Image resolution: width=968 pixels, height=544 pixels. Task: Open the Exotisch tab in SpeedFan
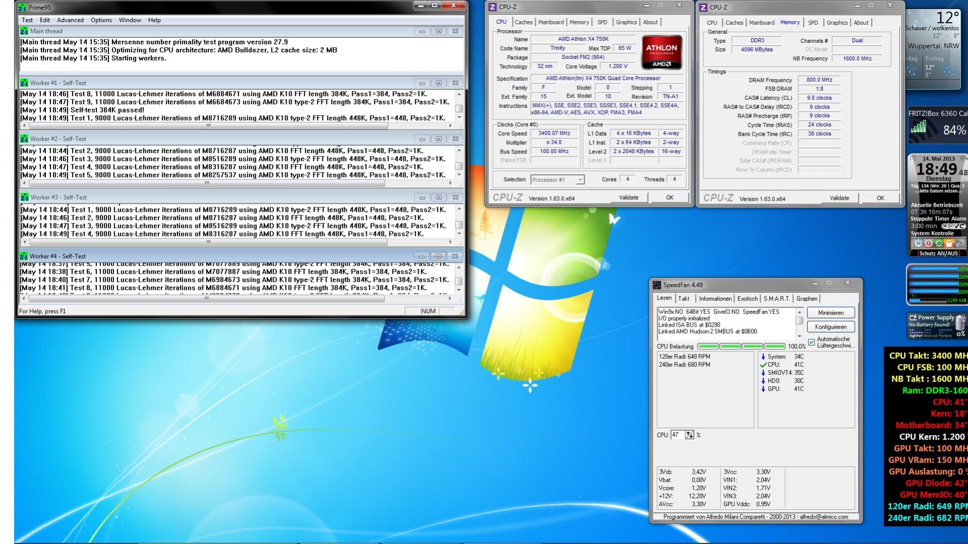pos(748,299)
